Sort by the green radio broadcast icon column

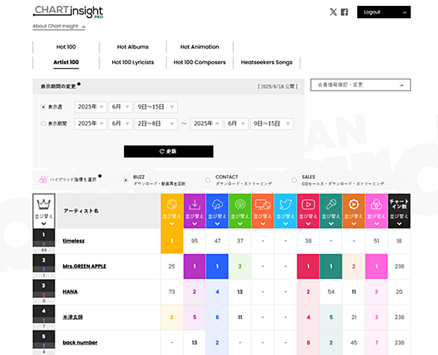point(240,212)
